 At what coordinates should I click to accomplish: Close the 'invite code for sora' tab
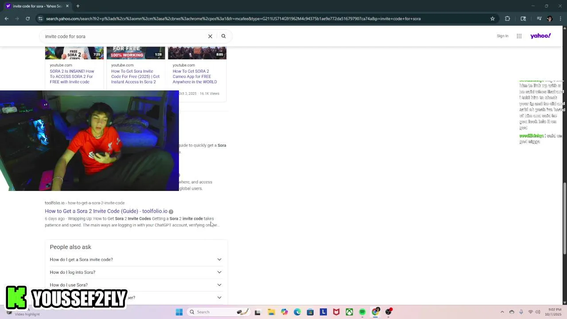point(67,6)
